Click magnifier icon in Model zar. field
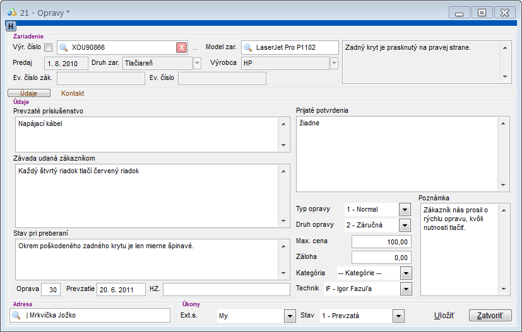The width and height of the screenshot is (522, 332). point(247,47)
